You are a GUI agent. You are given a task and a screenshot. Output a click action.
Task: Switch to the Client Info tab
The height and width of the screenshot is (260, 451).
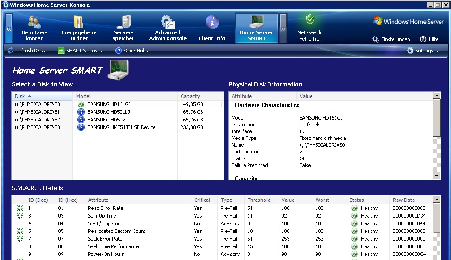click(212, 28)
